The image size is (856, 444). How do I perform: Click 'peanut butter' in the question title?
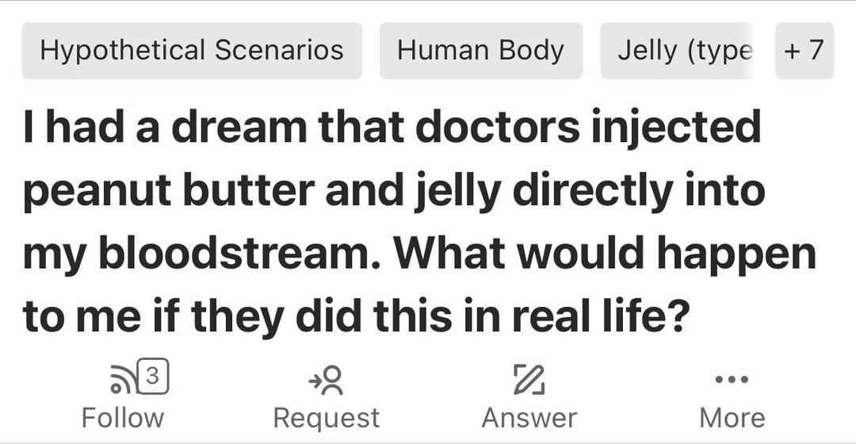pyautogui.click(x=166, y=191)
